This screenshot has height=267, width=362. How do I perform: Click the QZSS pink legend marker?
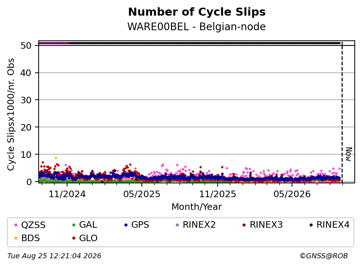pos(16,225)
